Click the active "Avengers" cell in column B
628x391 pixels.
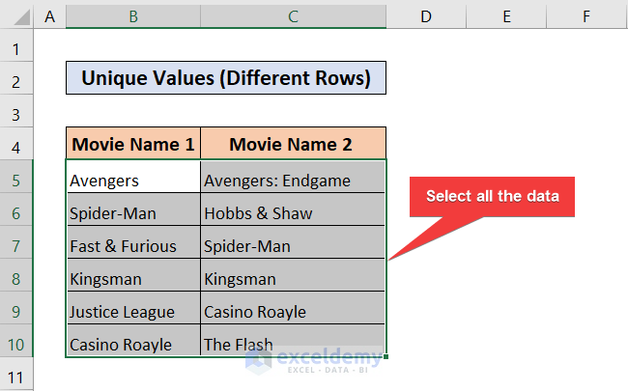(x=133, y=180)
